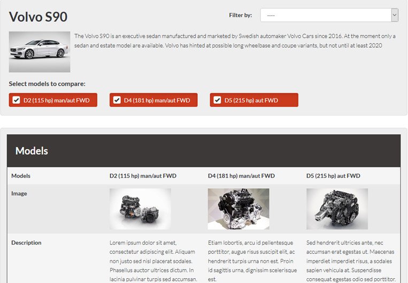Click the D2 engine image
Screen dimensions: 408x283
click(140, 209)
